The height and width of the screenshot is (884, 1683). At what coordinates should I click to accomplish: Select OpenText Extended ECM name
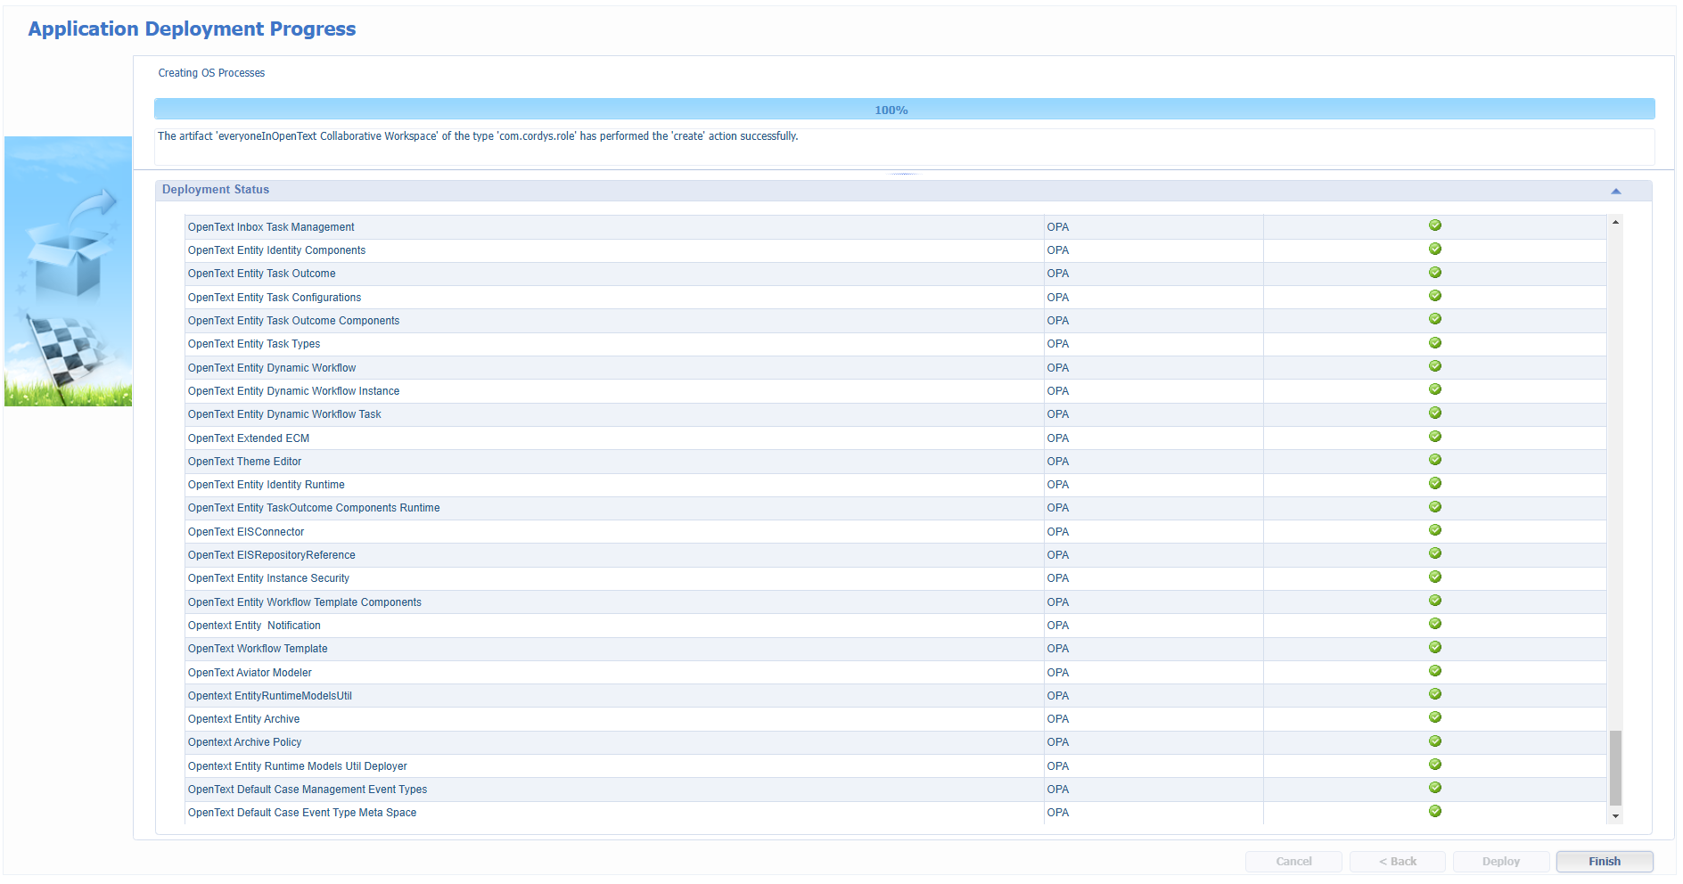pos(249,438)
